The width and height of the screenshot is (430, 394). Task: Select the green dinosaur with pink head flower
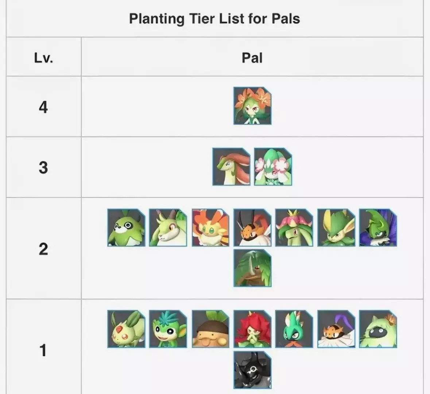294,227
